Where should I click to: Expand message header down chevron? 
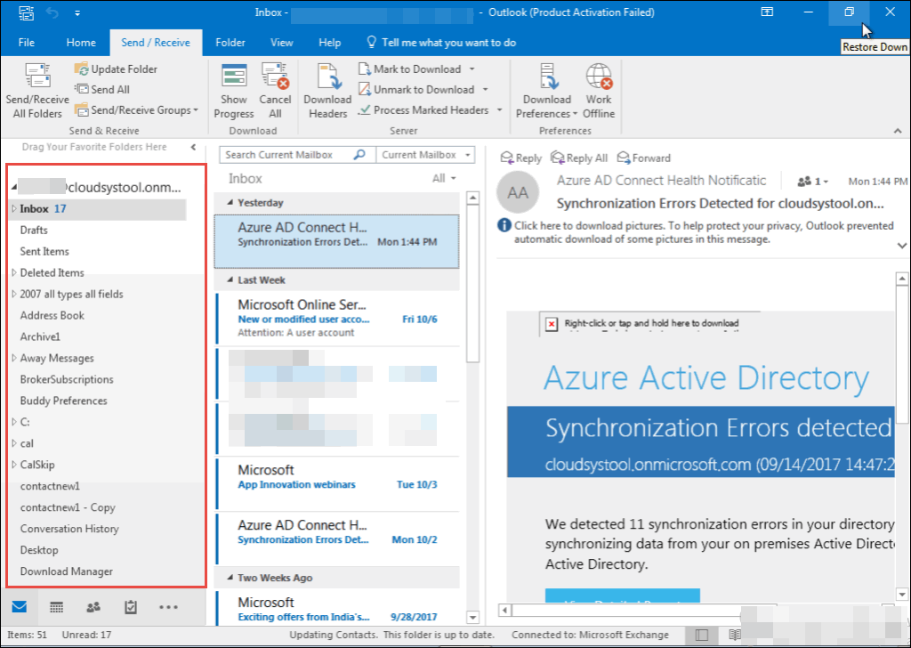pos(902,246)
